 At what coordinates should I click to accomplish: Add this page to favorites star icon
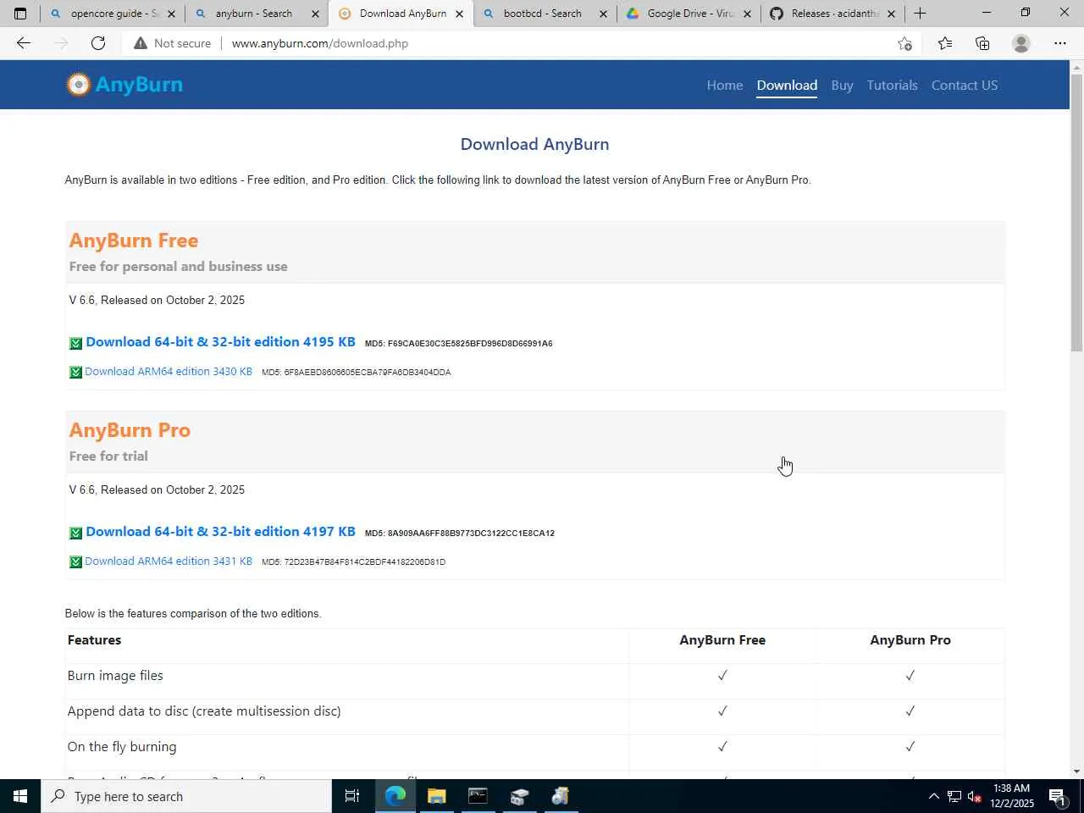click(904, 43)
